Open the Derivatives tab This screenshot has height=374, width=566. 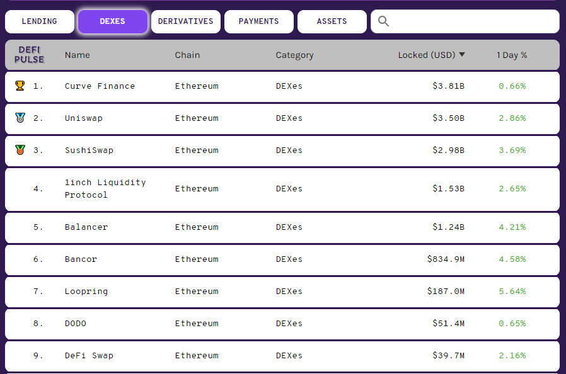coord(186,21)
